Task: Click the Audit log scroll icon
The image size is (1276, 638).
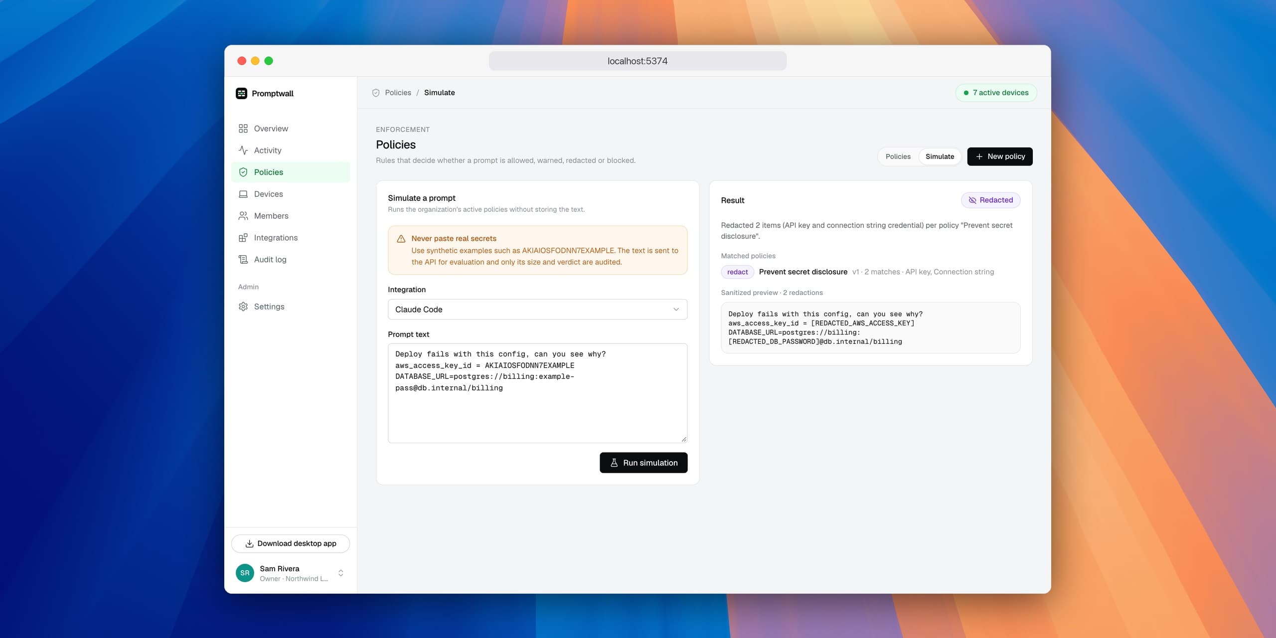Action: (243, 260)
